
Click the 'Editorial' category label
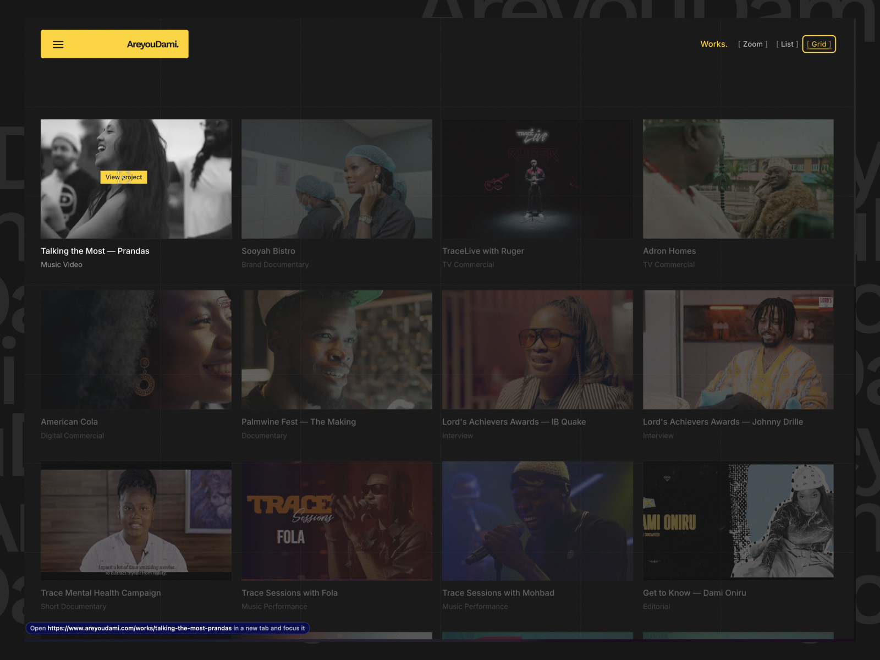point(657,607)
